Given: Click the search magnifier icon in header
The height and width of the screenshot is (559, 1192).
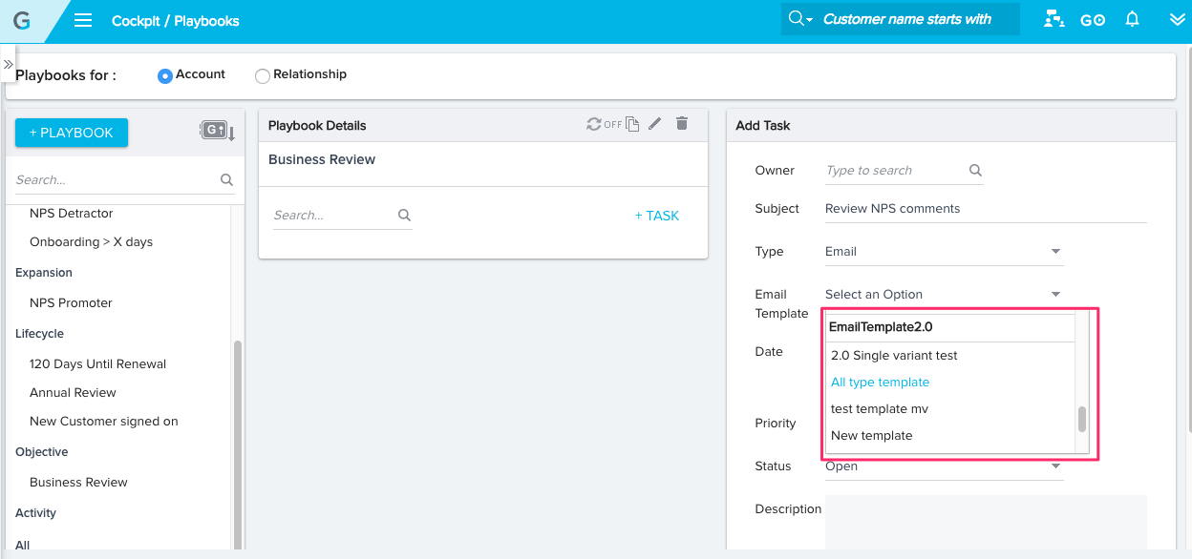Looking at the screenshot, I should tap(799, 19).
